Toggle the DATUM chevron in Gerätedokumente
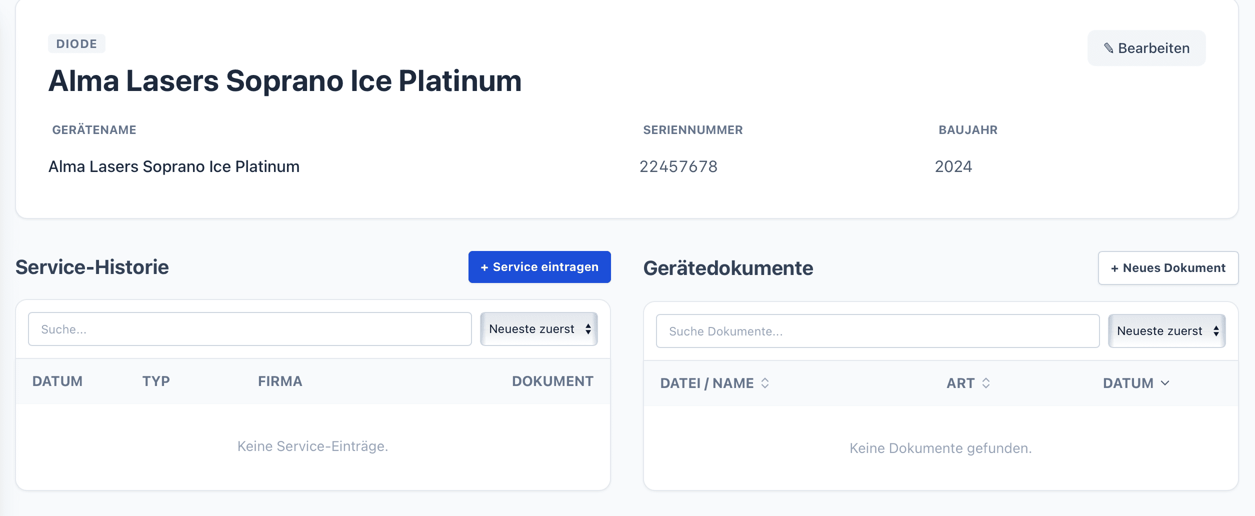Viewport: 1255px width, 516px height. 1165,383
